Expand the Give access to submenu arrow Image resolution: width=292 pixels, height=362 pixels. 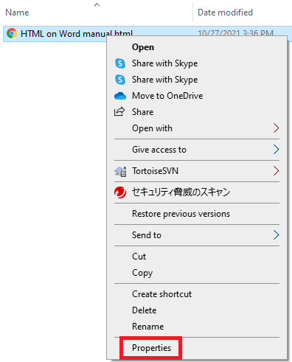pyautogui.click(x=277, y=150)
